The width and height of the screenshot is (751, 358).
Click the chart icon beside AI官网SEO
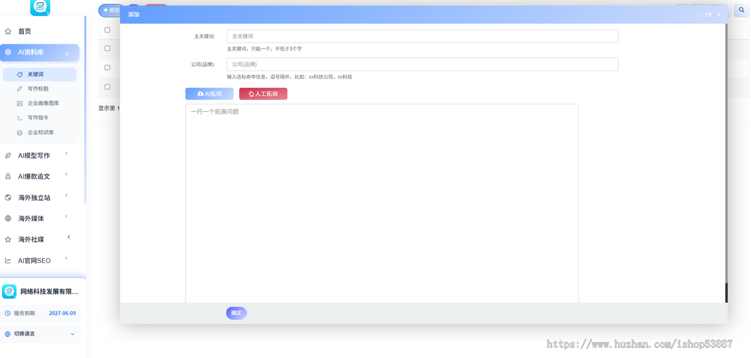8,261
